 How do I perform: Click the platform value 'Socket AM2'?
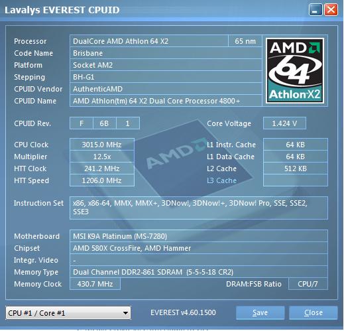(166, 65)
